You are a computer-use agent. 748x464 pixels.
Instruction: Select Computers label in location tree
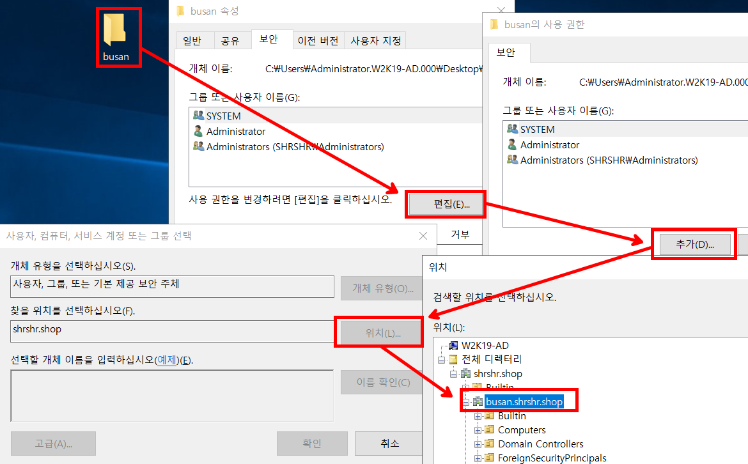(522, 429)
